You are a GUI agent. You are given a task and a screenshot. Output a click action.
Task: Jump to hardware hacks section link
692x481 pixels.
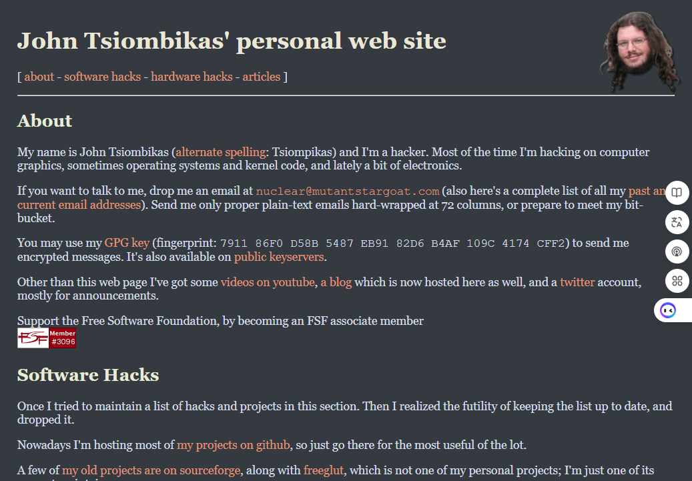(x=192, y=77)
